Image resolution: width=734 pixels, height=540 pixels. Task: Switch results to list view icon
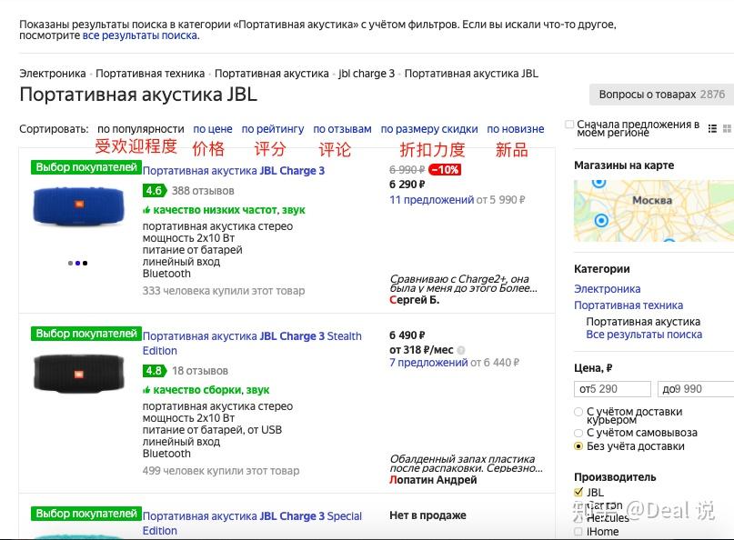pyautogui.click(x=712, y=129)
